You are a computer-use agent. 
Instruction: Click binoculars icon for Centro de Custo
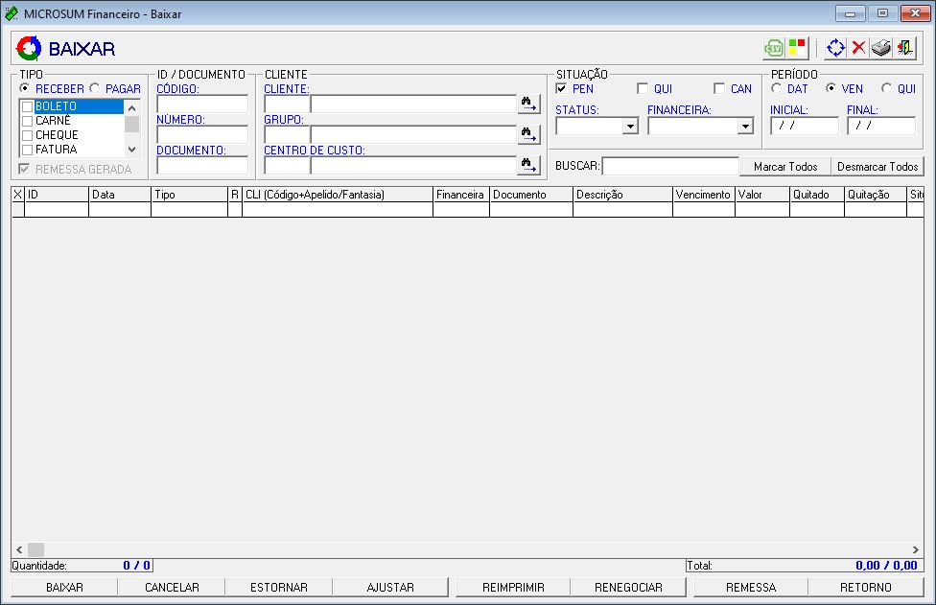[529, 165]
